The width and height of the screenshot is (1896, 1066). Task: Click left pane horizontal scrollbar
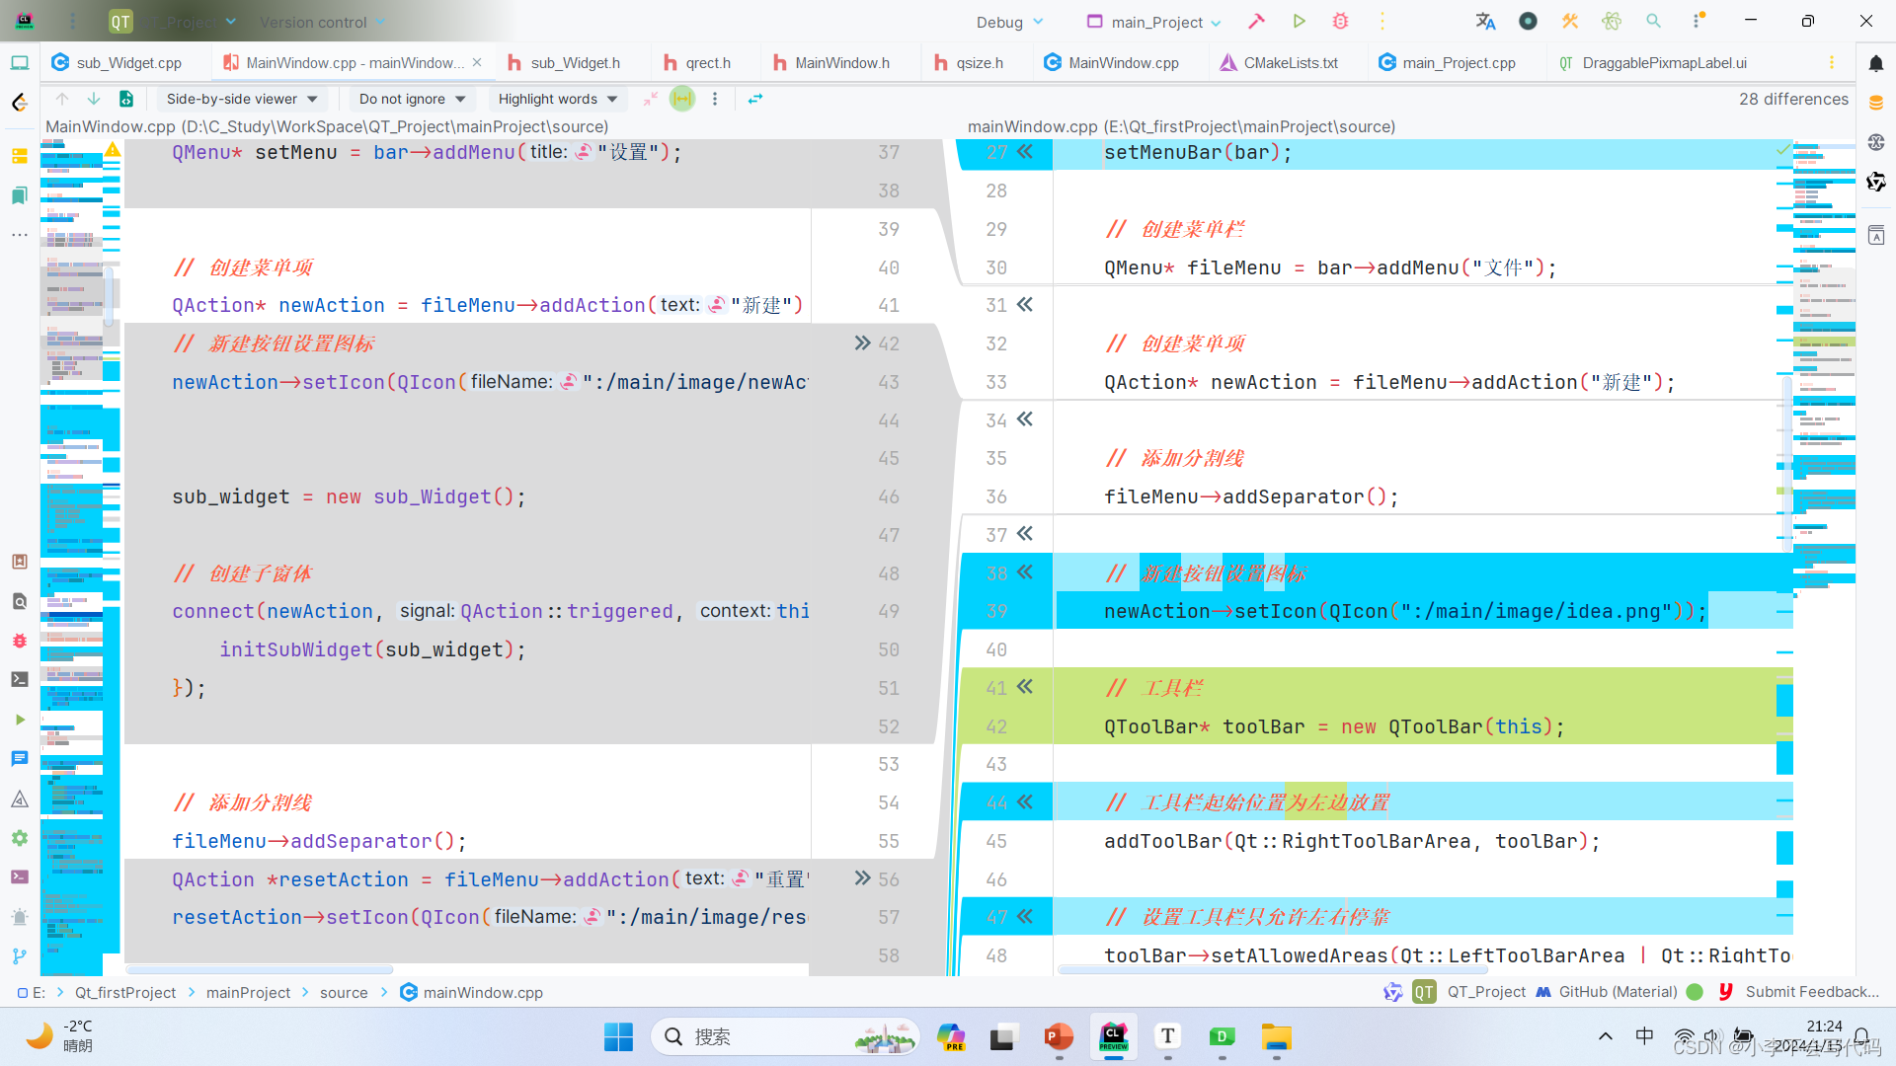260,969
